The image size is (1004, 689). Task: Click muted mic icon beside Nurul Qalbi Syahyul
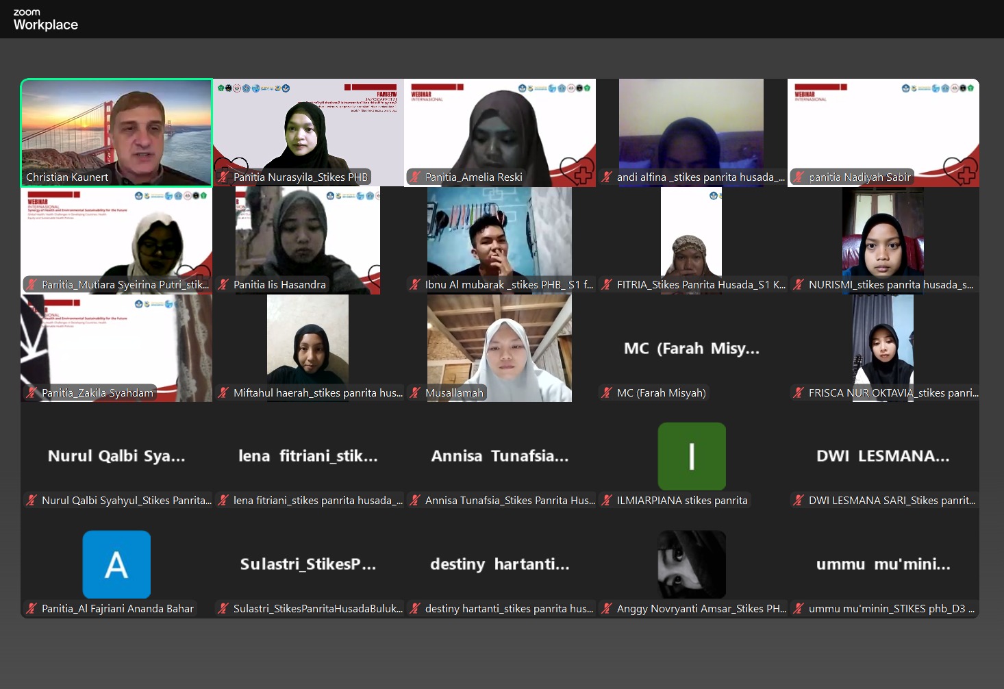point(32,501)
